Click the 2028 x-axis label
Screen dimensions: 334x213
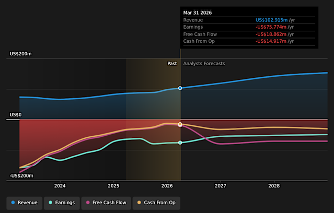pyautogui.click(x=274, y=186)
